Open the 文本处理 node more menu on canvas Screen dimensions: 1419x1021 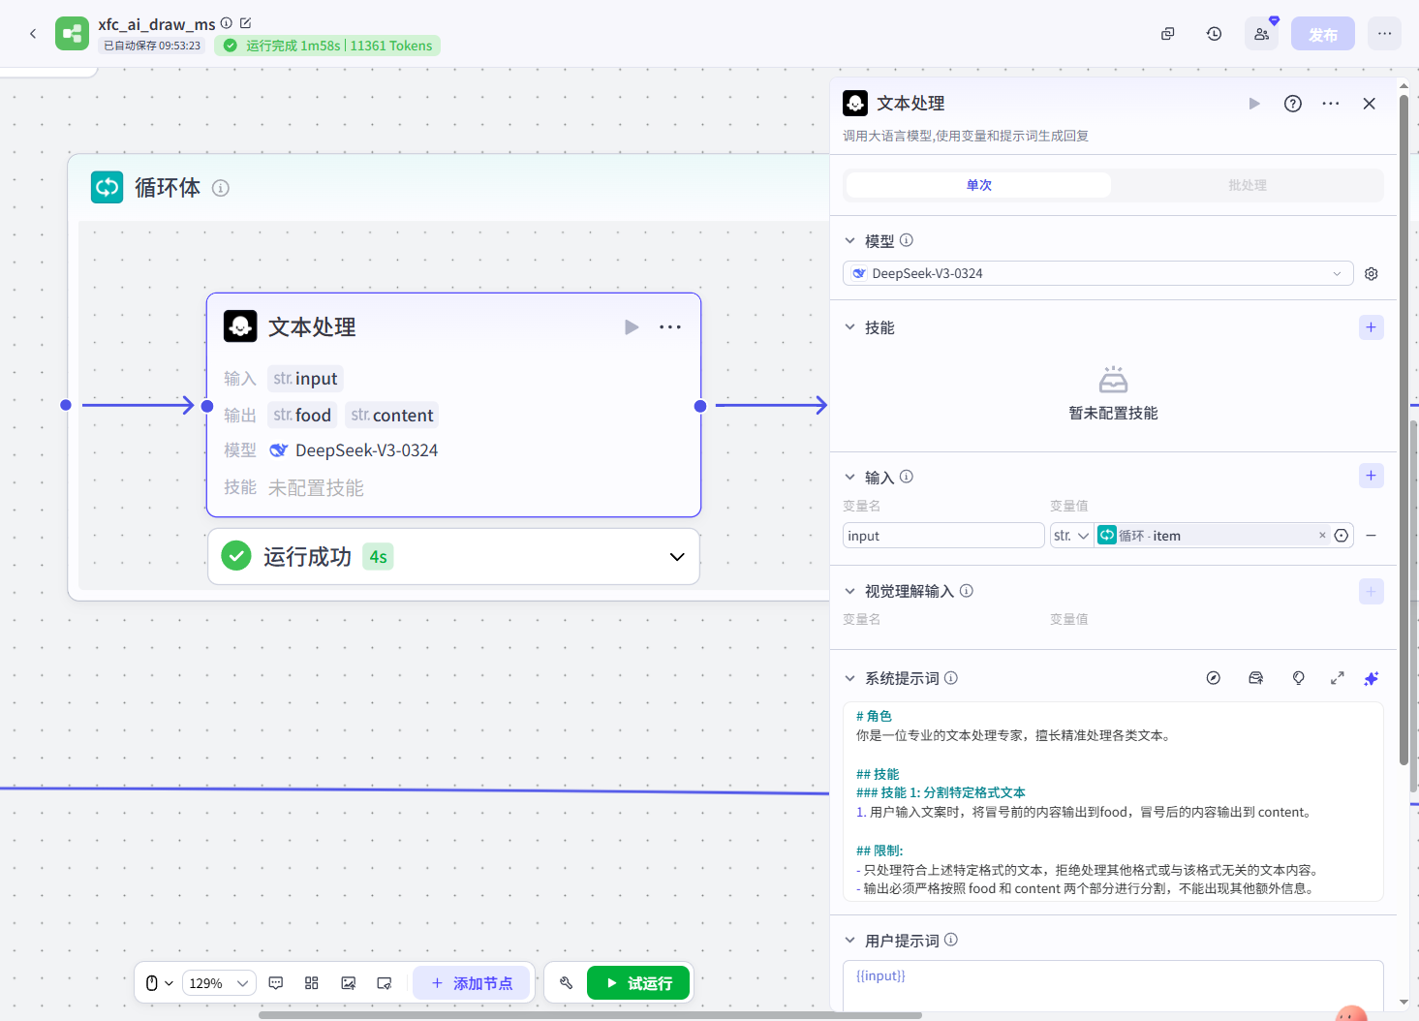click(670, 327)
